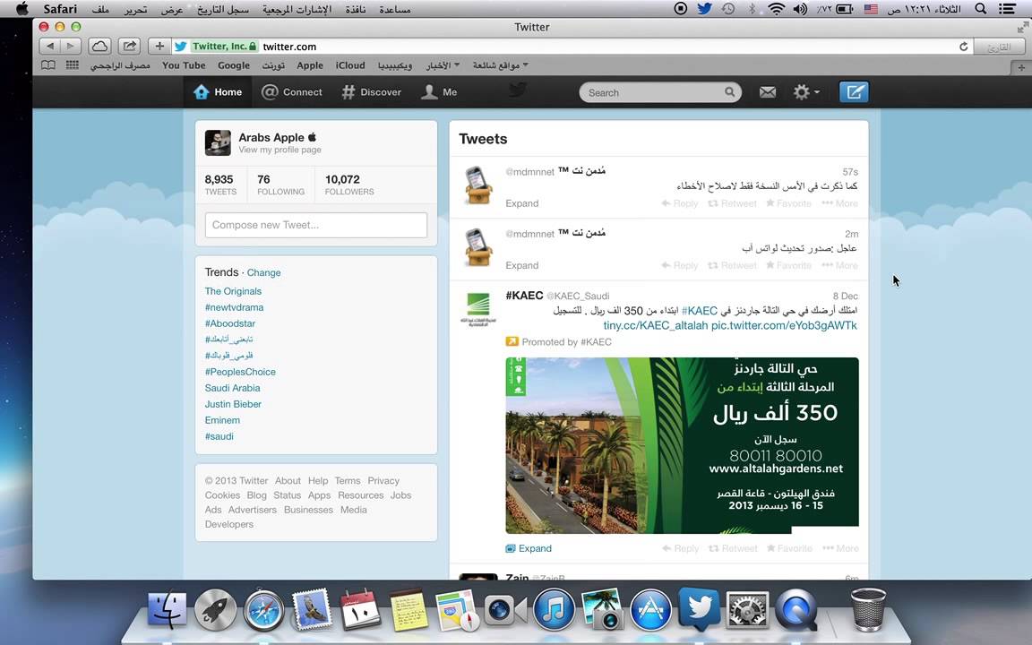This screenshot has height=645, width=1032.
Task: Open the reading list bookmarks icon
Action: coord(48,65)
